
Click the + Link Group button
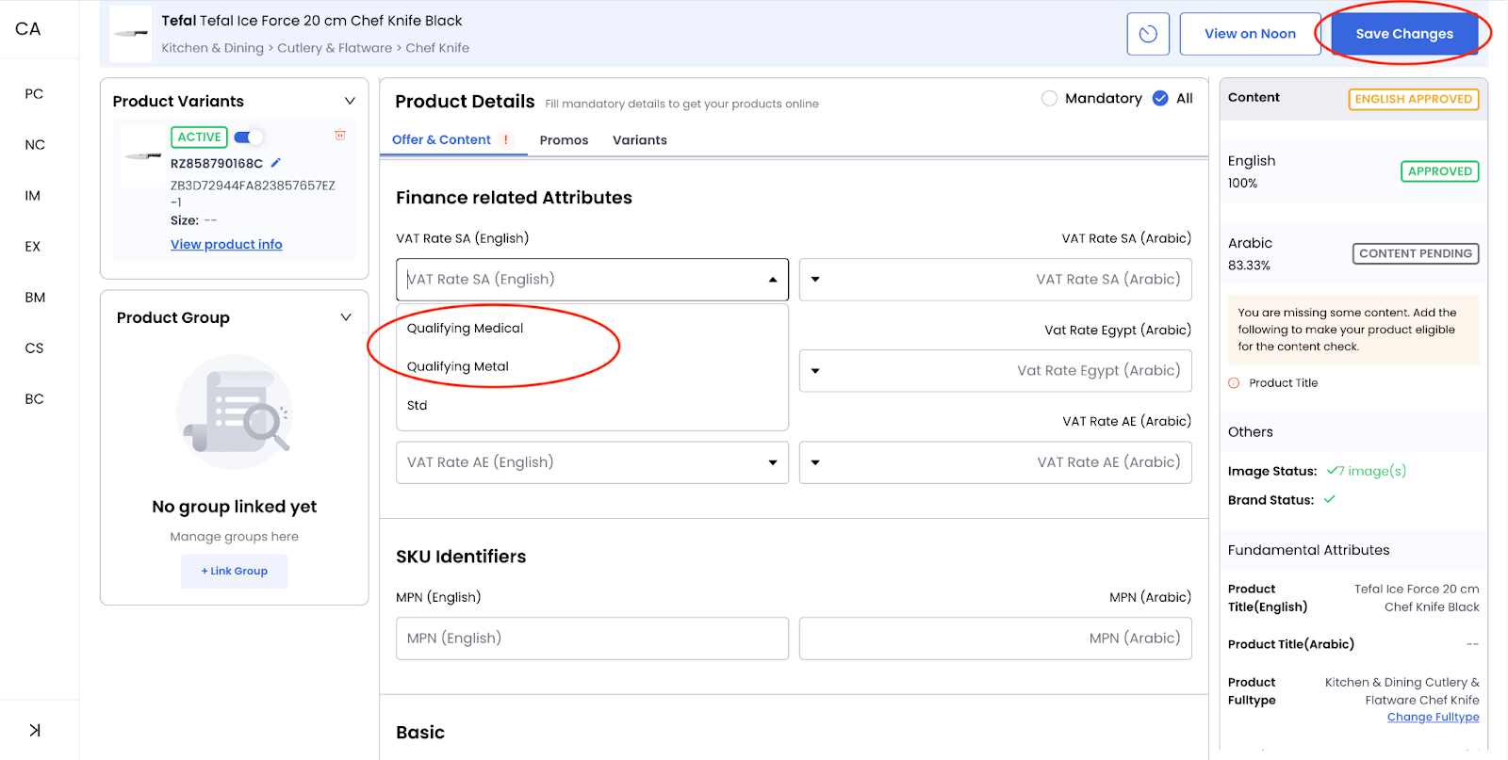click(235, 571)
